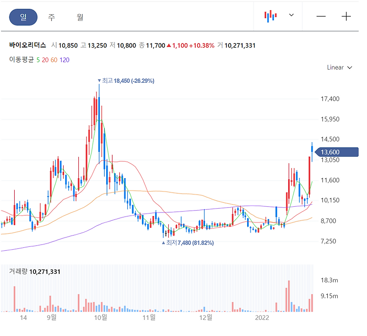This screenshot has height=336, width=367.
Task: Click the 7,250 price axis label
Action: click(x=328, y=241)
